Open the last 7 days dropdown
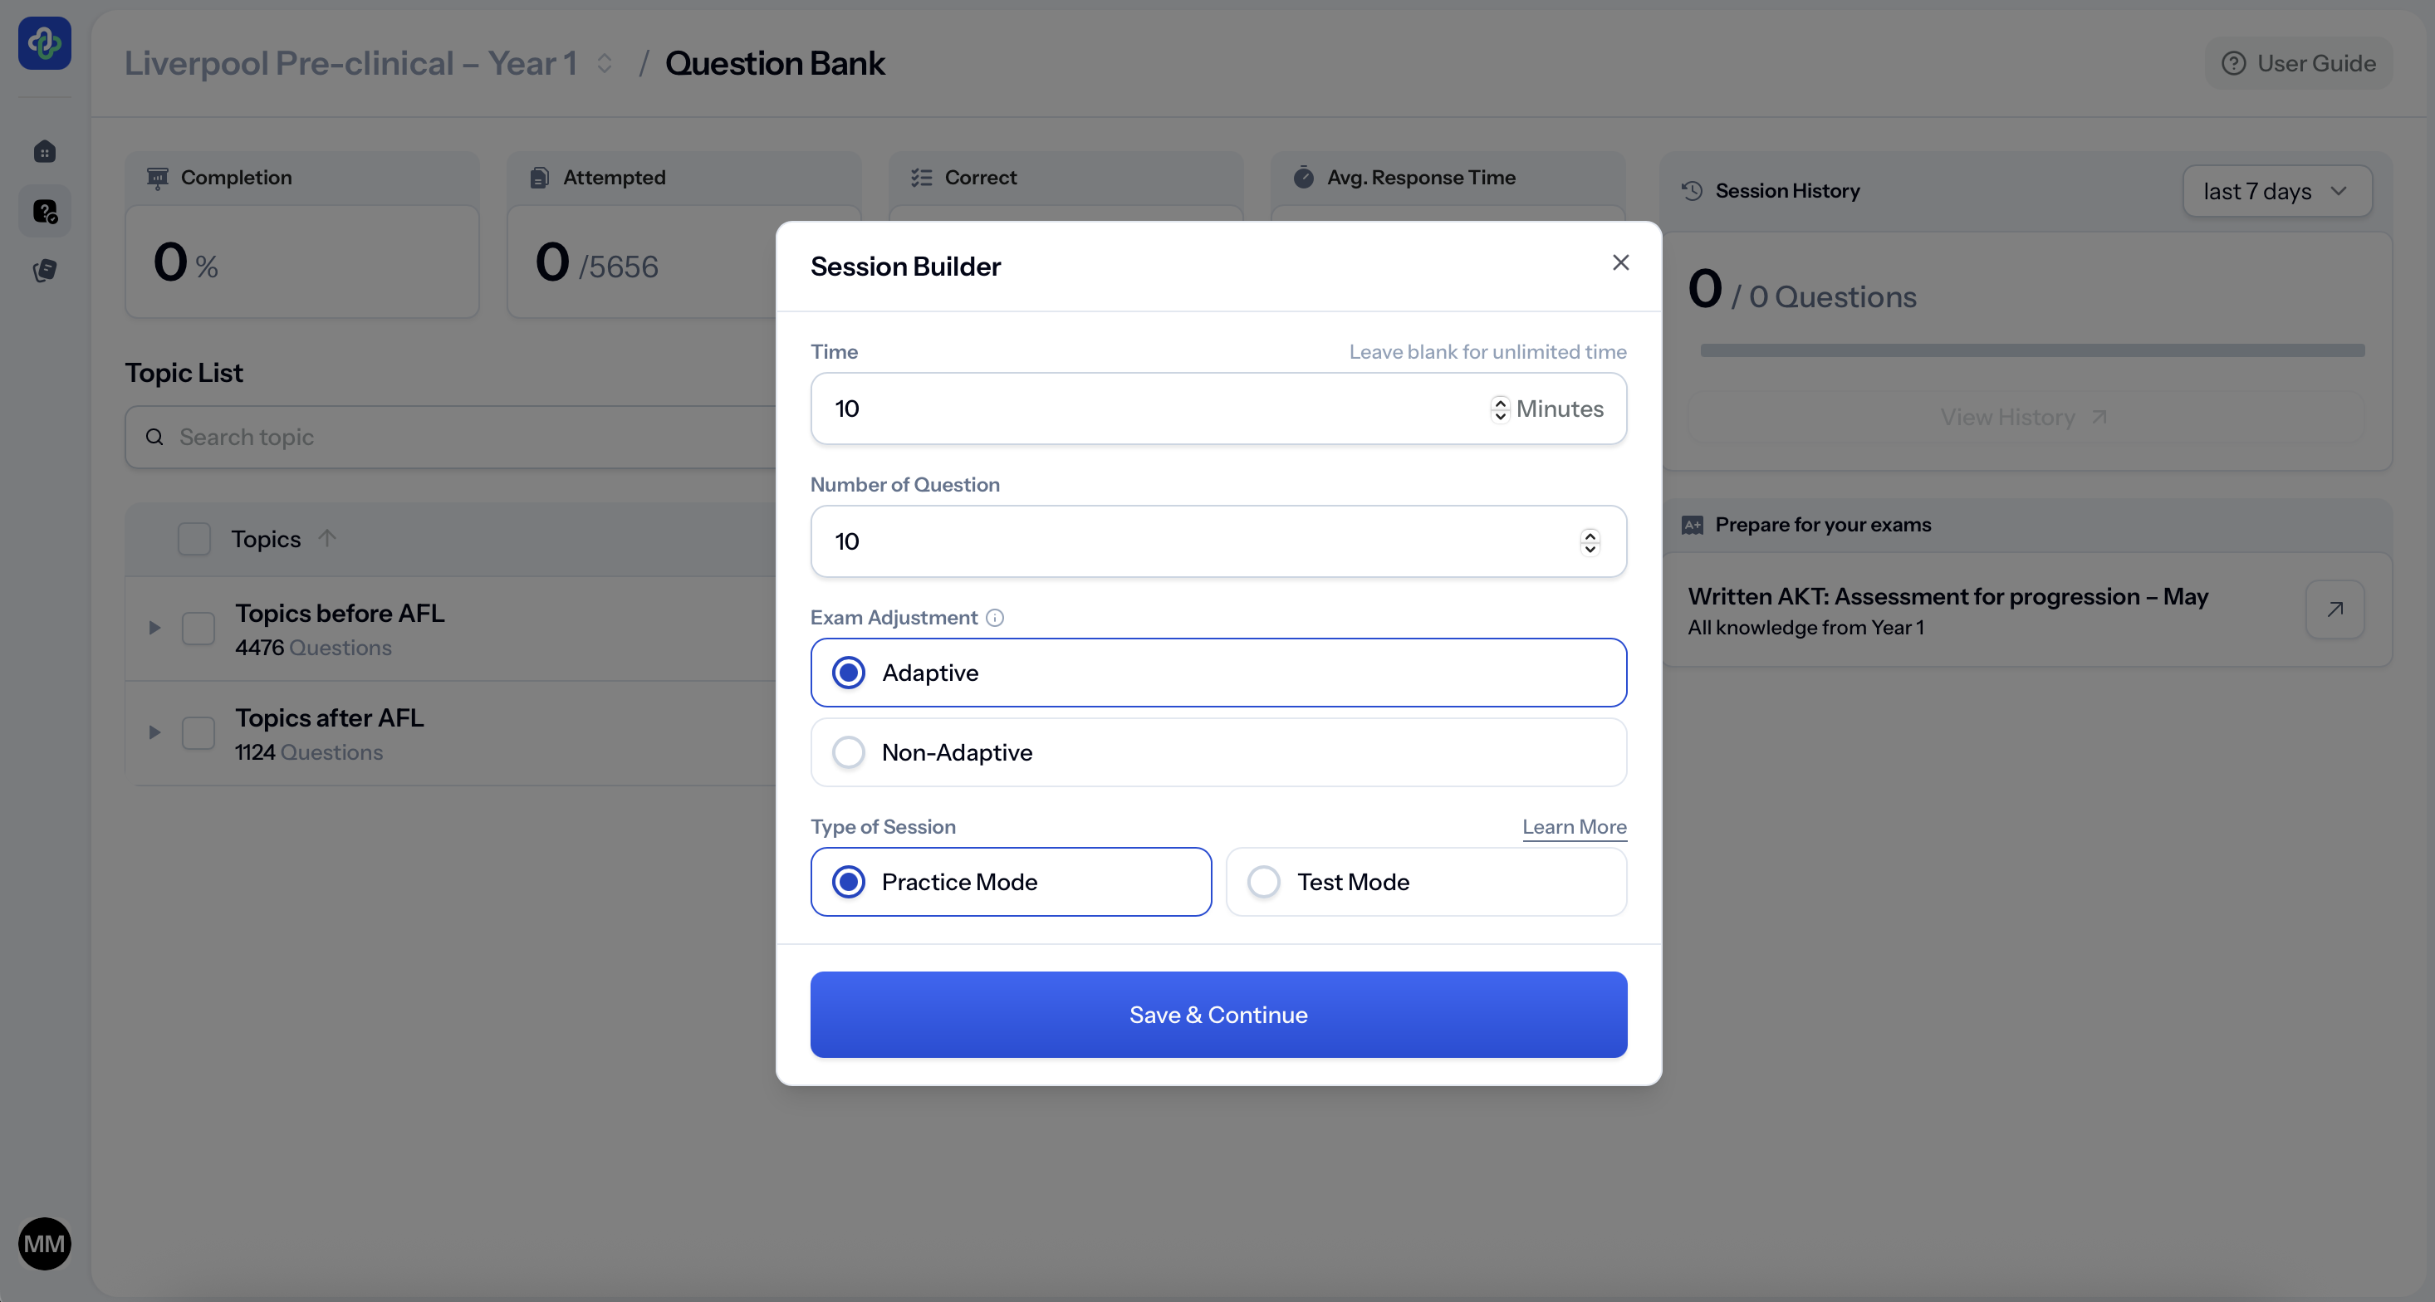This screenshot has width=2435, height=1302. [x=2276, y=192]
